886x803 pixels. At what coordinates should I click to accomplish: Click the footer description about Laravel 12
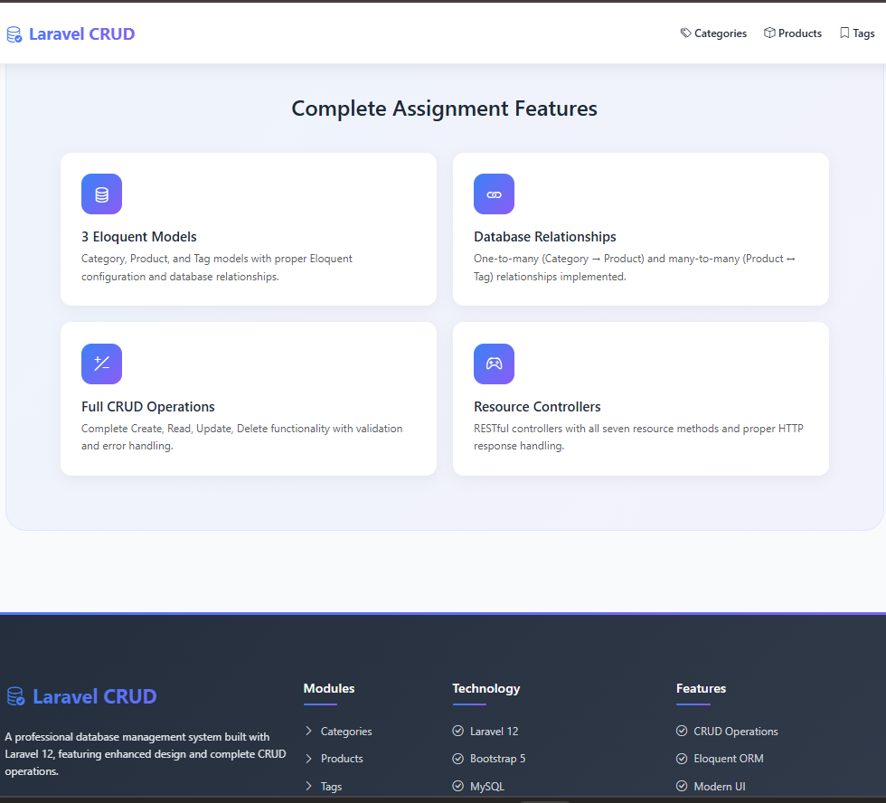click(146, 754)
